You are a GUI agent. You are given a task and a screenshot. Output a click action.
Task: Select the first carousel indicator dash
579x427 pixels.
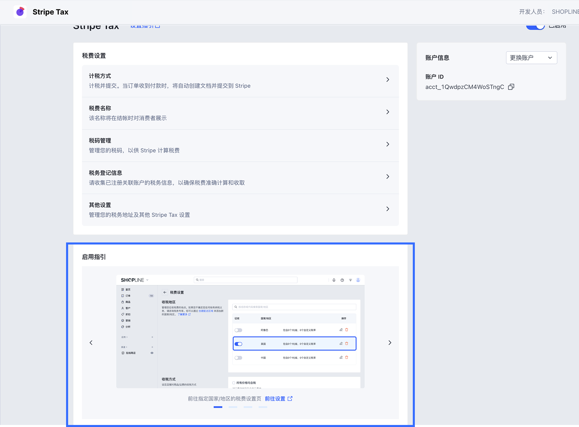pyautogui.click(x=218, y=407)
